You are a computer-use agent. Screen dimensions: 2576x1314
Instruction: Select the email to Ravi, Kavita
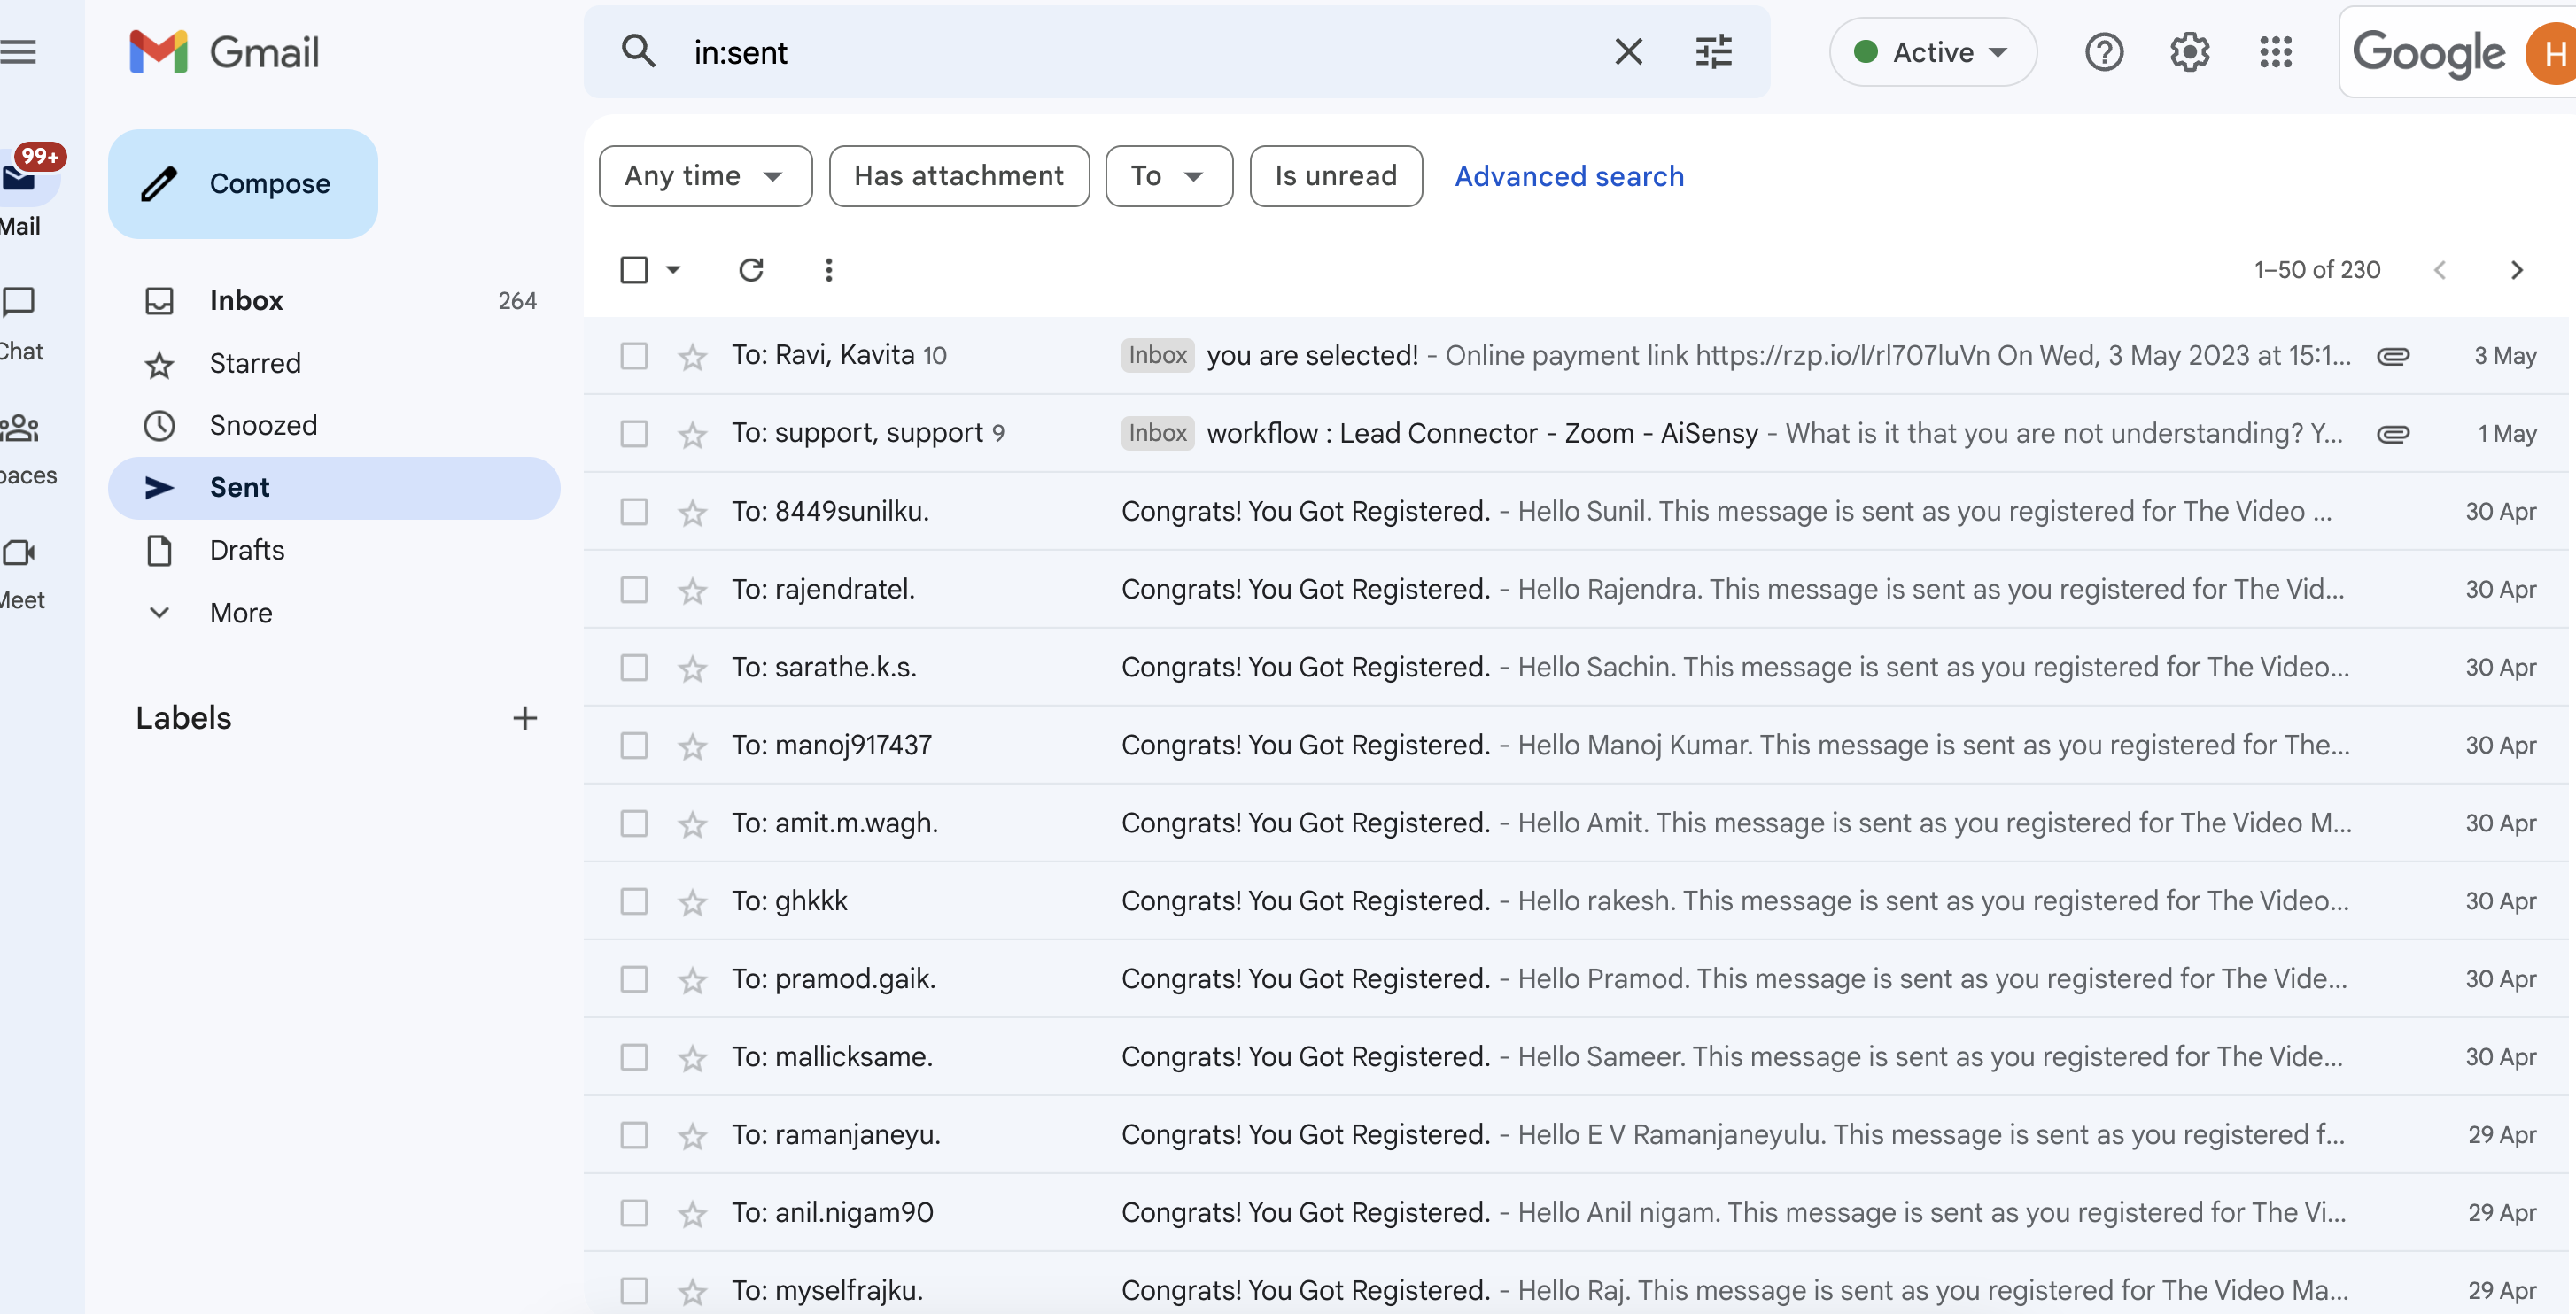coord(634,356)
